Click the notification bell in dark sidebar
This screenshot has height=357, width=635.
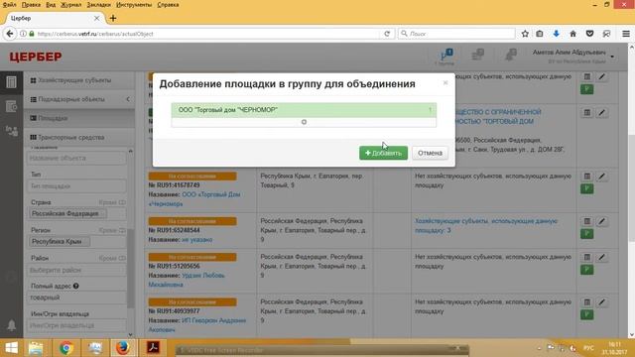click(x=11, y=325)
